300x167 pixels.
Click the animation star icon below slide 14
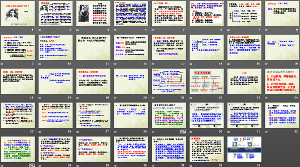191,64
